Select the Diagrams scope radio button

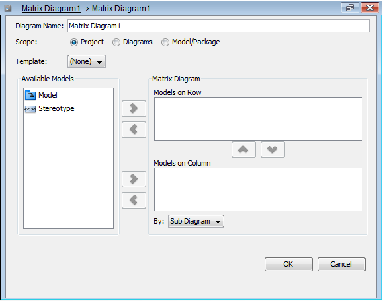pos(116,42)
